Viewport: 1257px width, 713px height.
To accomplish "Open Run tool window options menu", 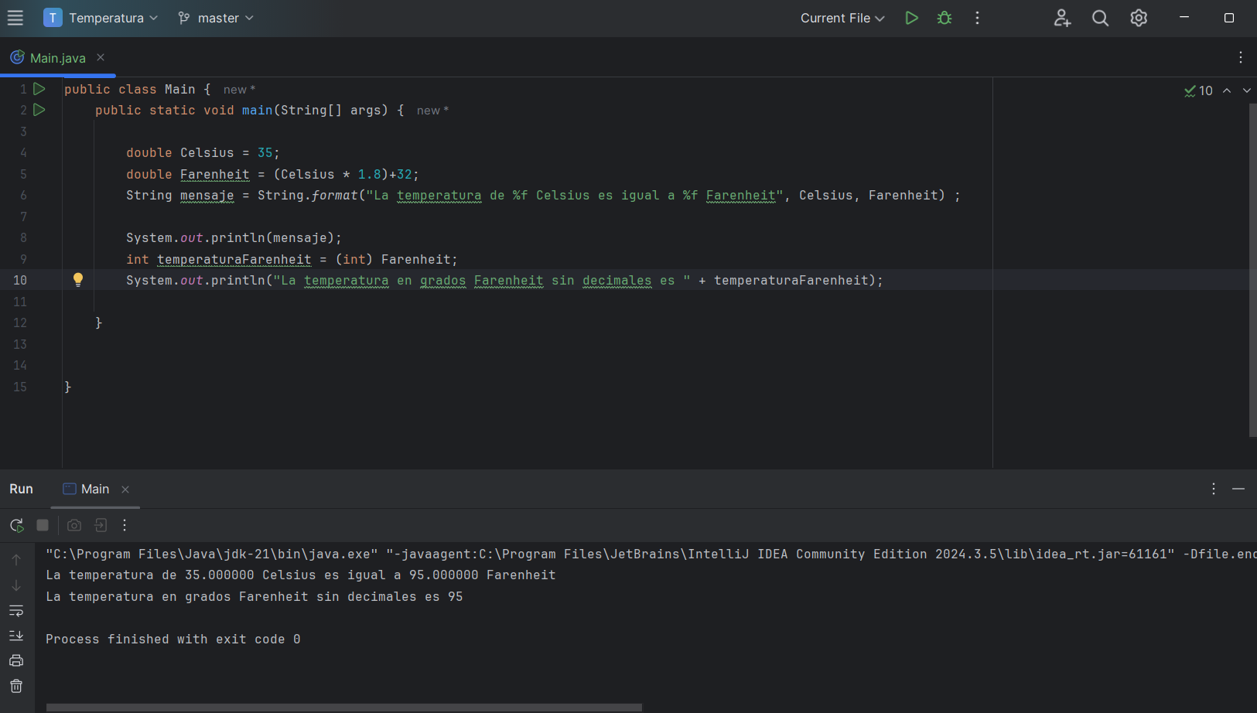I will click(1214, 489).
